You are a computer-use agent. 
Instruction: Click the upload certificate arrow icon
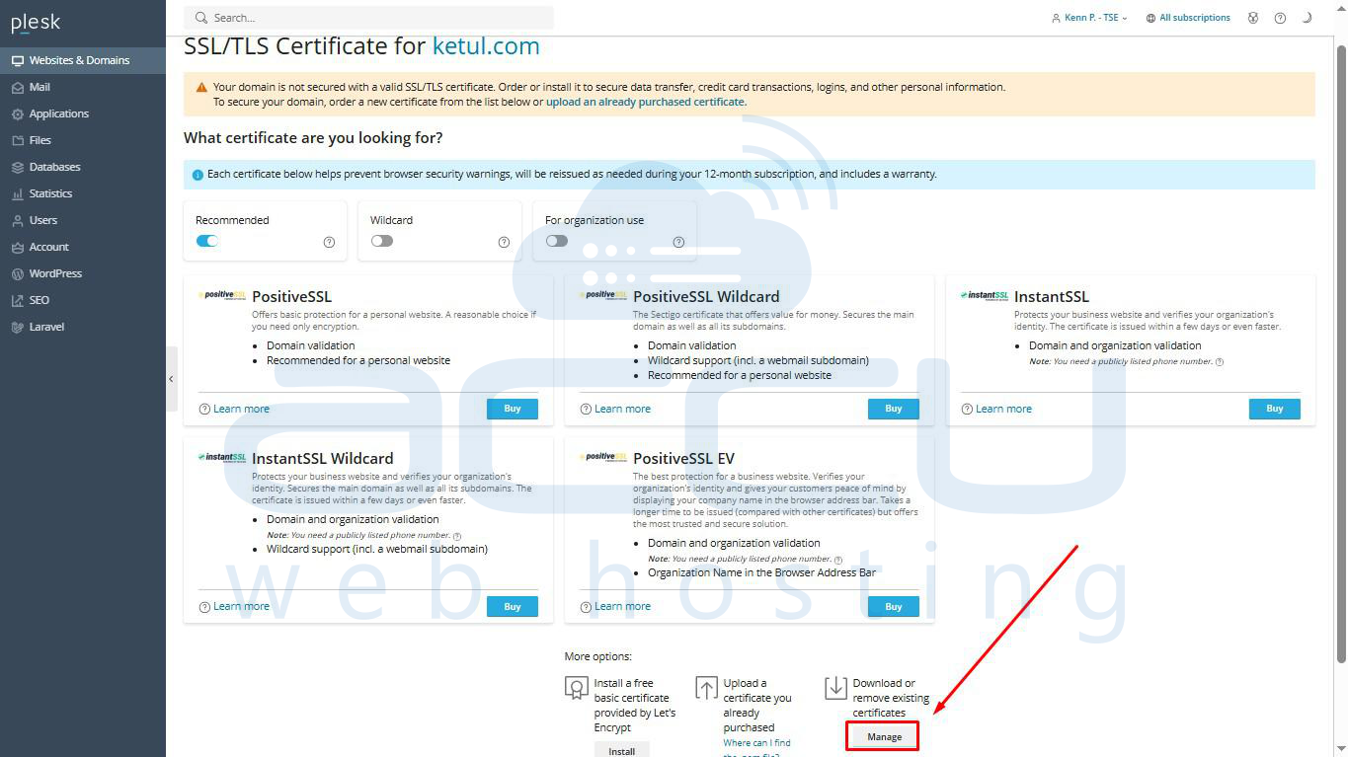pos(706,687)
